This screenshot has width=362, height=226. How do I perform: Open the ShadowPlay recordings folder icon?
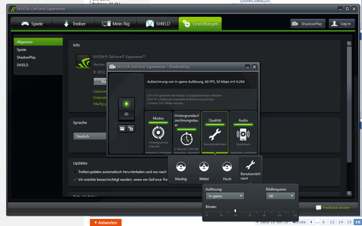pyautogui.click(x=122, y=128)
